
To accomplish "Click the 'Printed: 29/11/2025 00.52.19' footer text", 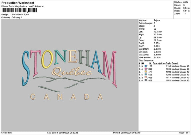I will pos(127,133).
